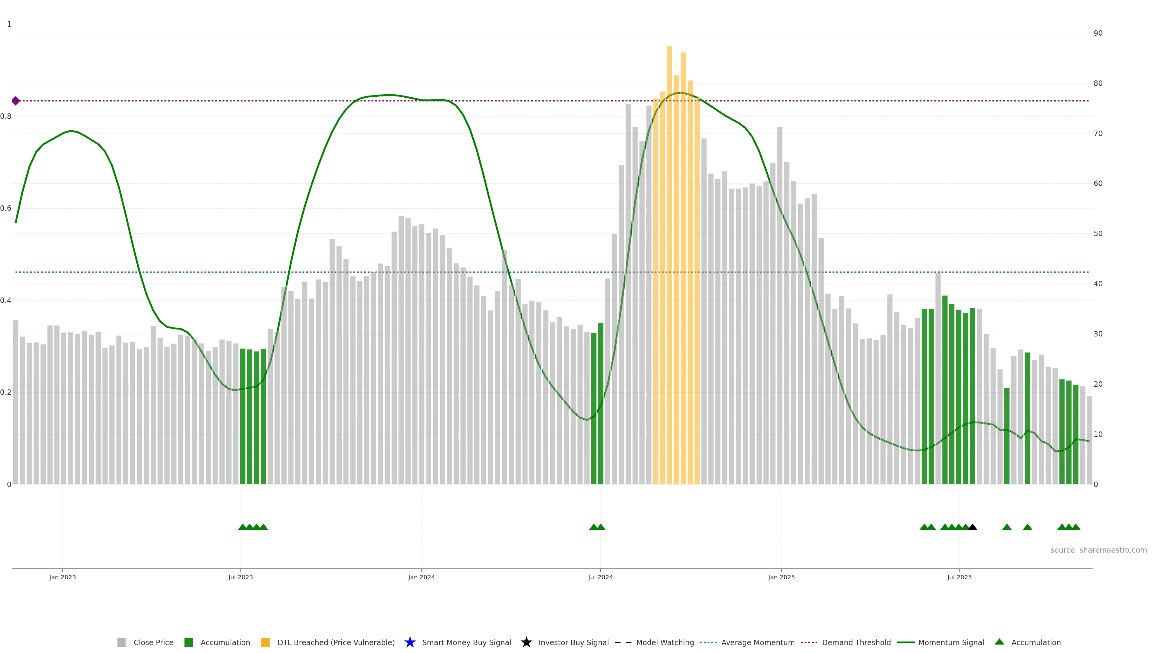The height and width of the screenshot is (653, 1162).
Task: Click the green Accumulation square swatch in legend
Action: pyautogui.click(x=189, y=642)
